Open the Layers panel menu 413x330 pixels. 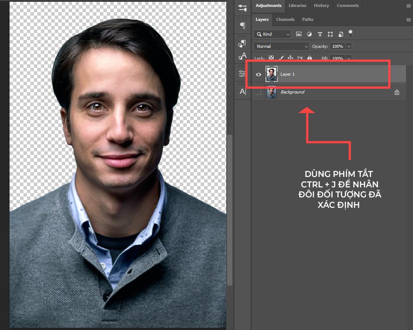[x=408, y=20]
